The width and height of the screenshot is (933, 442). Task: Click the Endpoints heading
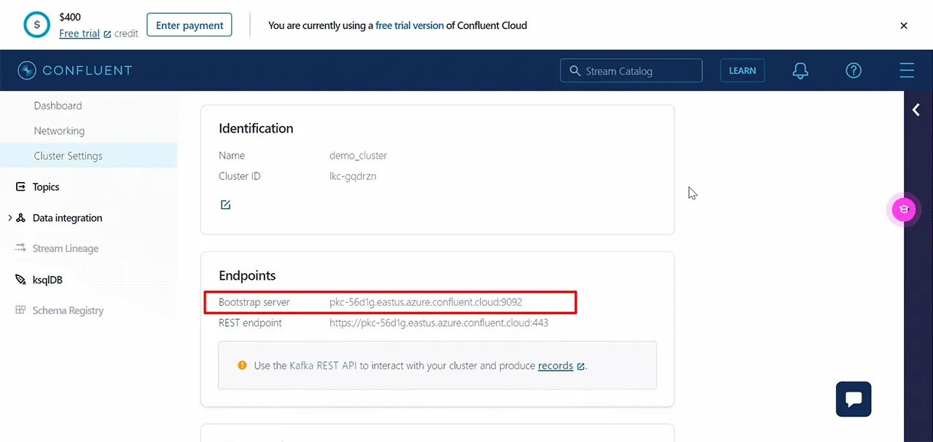coord(247,276)
